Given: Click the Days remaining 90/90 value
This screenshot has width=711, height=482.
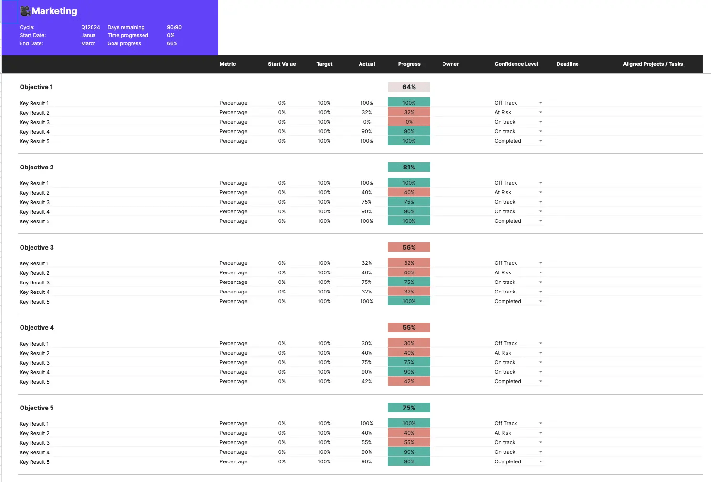Looking at the screenshot, I should tap(174, 27).
